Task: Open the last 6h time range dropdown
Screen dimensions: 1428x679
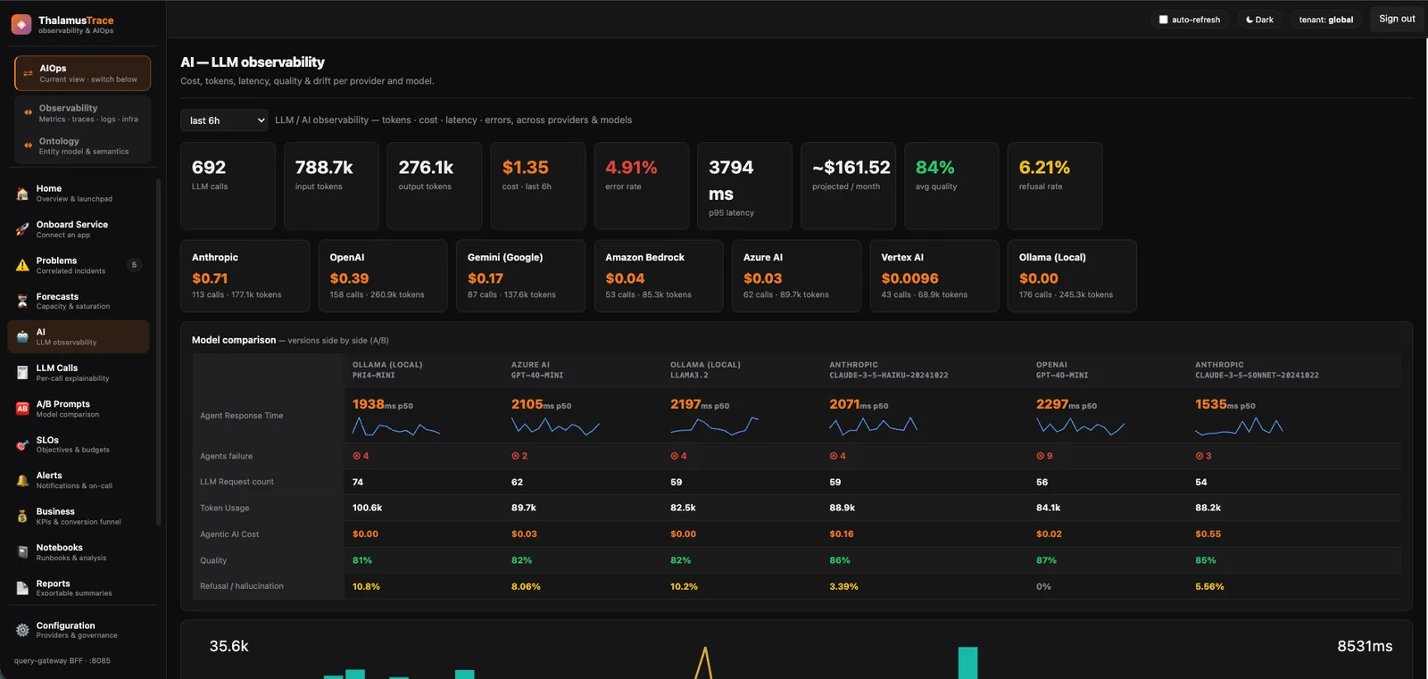Action: pos(224,120)
